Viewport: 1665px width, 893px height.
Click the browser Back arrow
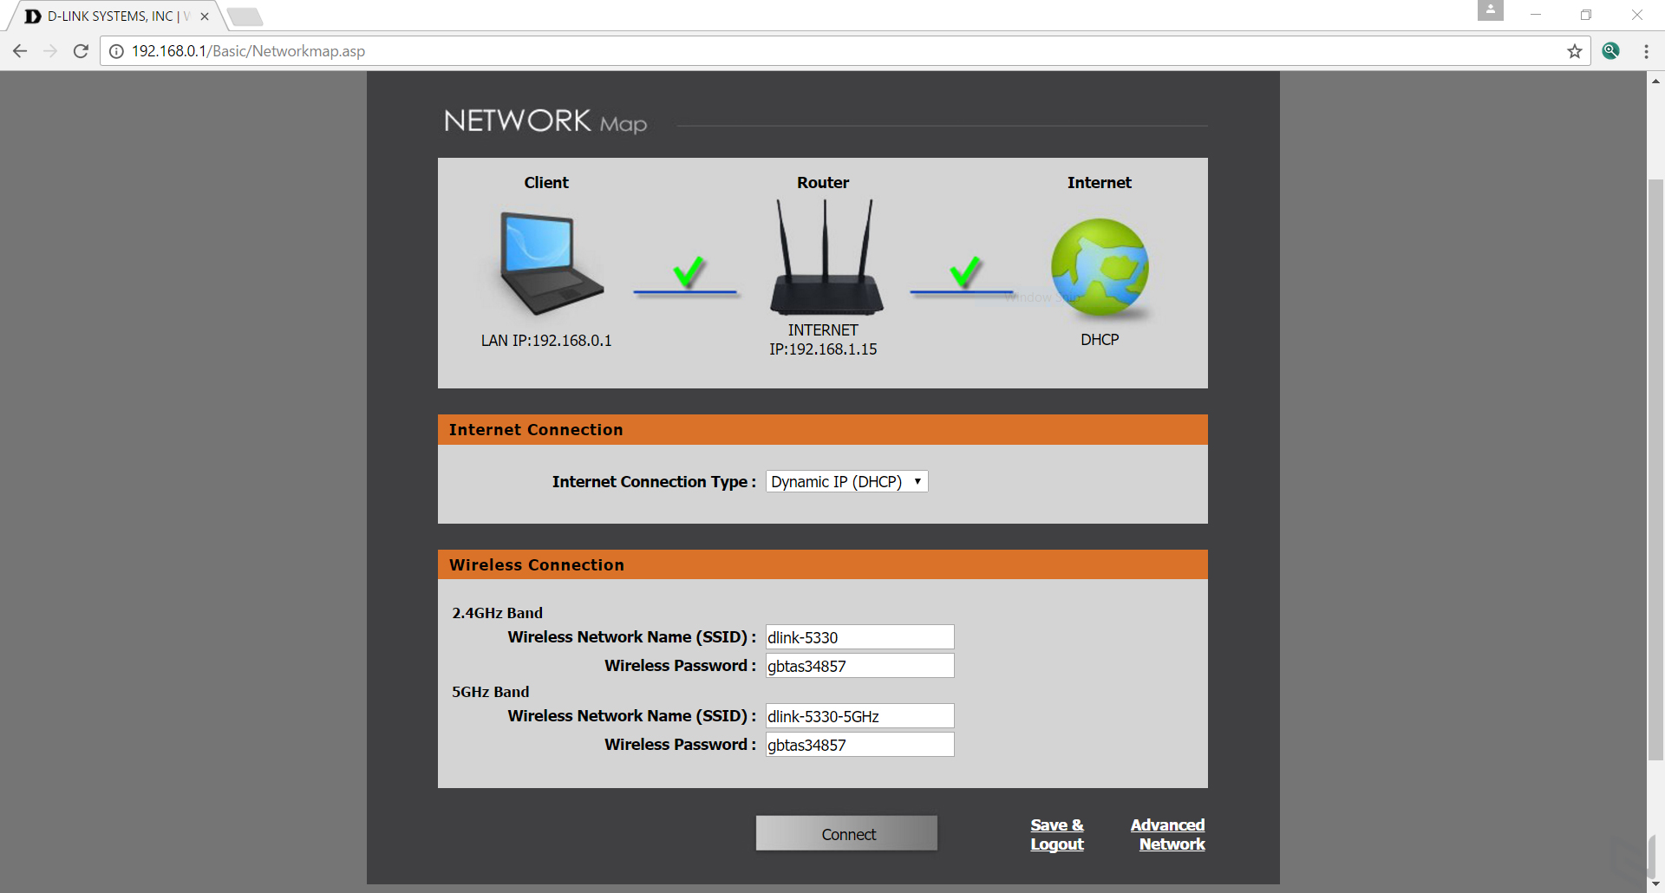pyautogui.click(x=20, y=51)
